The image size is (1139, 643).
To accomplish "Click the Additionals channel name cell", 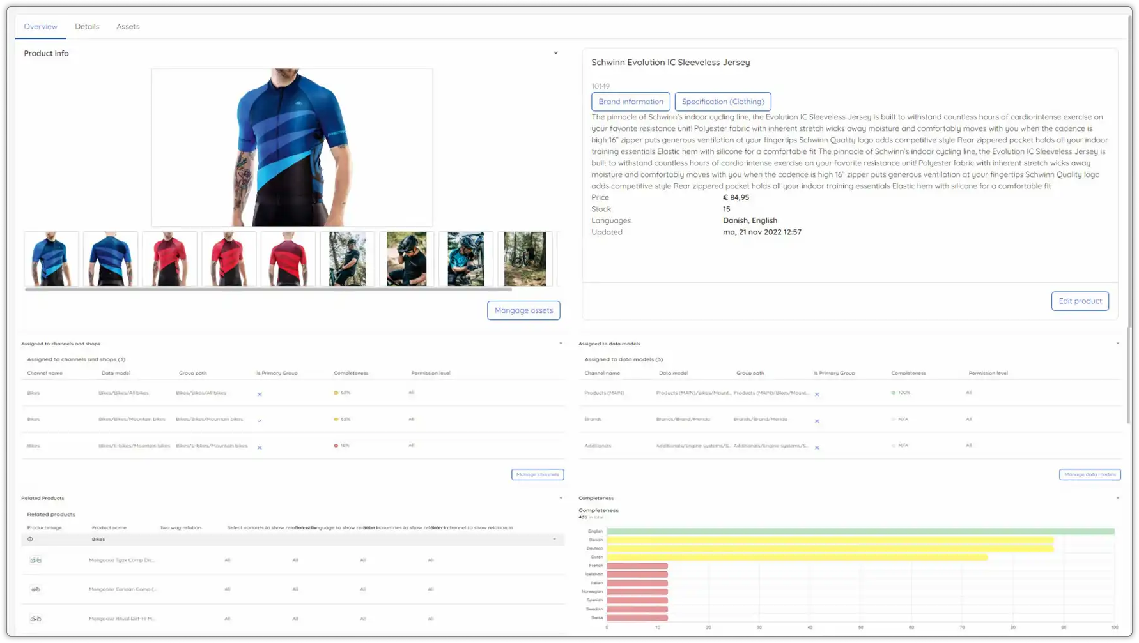I will pos(598,446).
